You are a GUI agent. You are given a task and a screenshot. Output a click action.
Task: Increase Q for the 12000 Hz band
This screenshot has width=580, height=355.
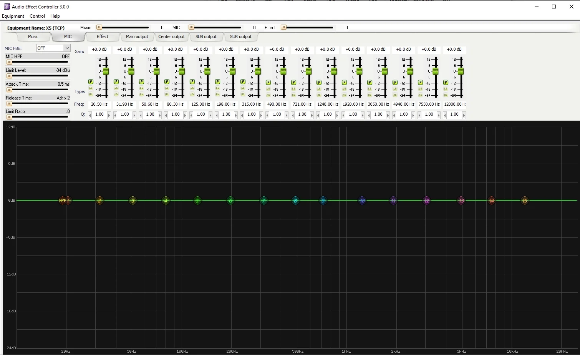(464, 115)
